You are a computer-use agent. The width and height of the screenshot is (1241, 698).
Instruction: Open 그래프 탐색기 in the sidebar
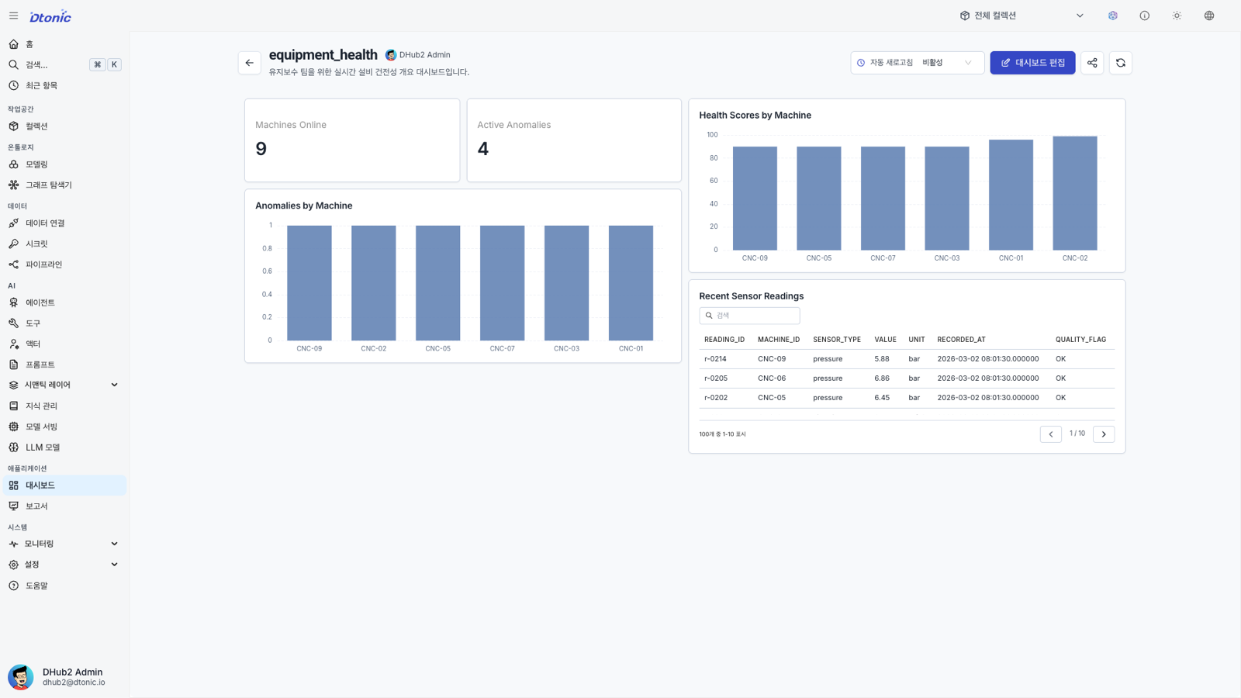point(64,185)
